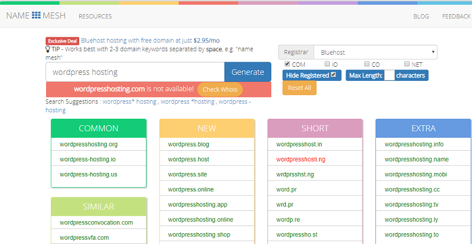Select wordpresshosting.to domain
The image size is (472, 244).
(411, 235)
